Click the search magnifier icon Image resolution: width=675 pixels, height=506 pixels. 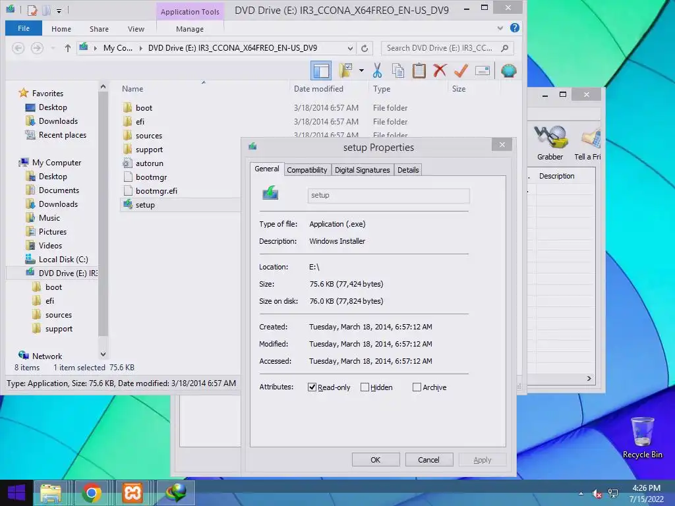(x=505, y=48)
